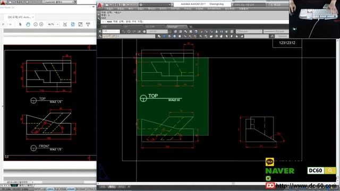Select the [DC교육] ATC-Auto document tab in Reader

pos(19,17)
